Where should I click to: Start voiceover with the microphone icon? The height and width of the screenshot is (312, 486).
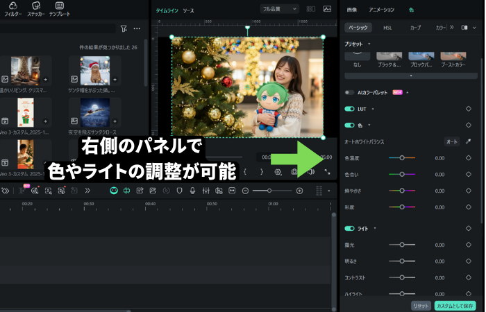192,191
